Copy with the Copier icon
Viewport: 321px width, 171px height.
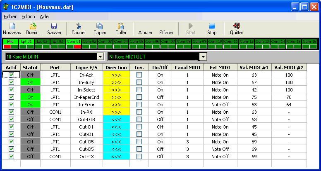pyautogui.click(x=100, y=26)
